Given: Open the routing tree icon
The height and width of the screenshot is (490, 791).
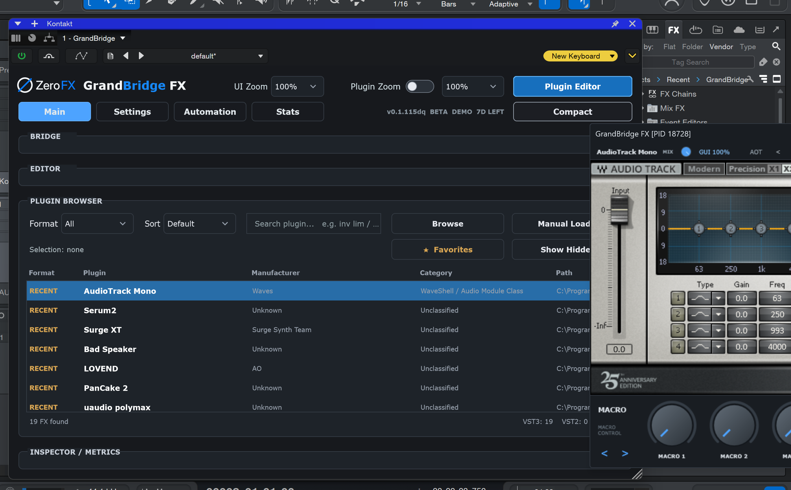Looking at the screenshot, I should tap(49, 38).
